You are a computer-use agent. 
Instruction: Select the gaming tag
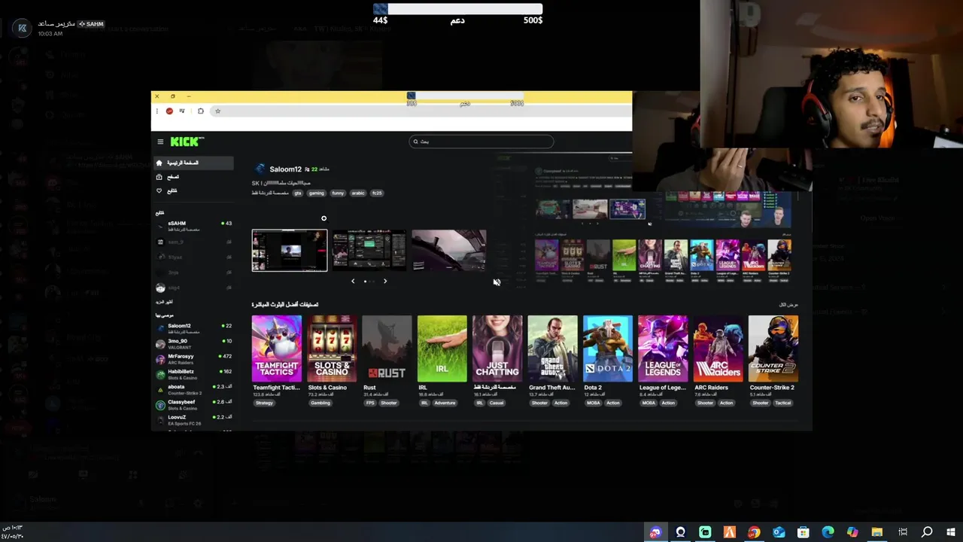point(316,193)
